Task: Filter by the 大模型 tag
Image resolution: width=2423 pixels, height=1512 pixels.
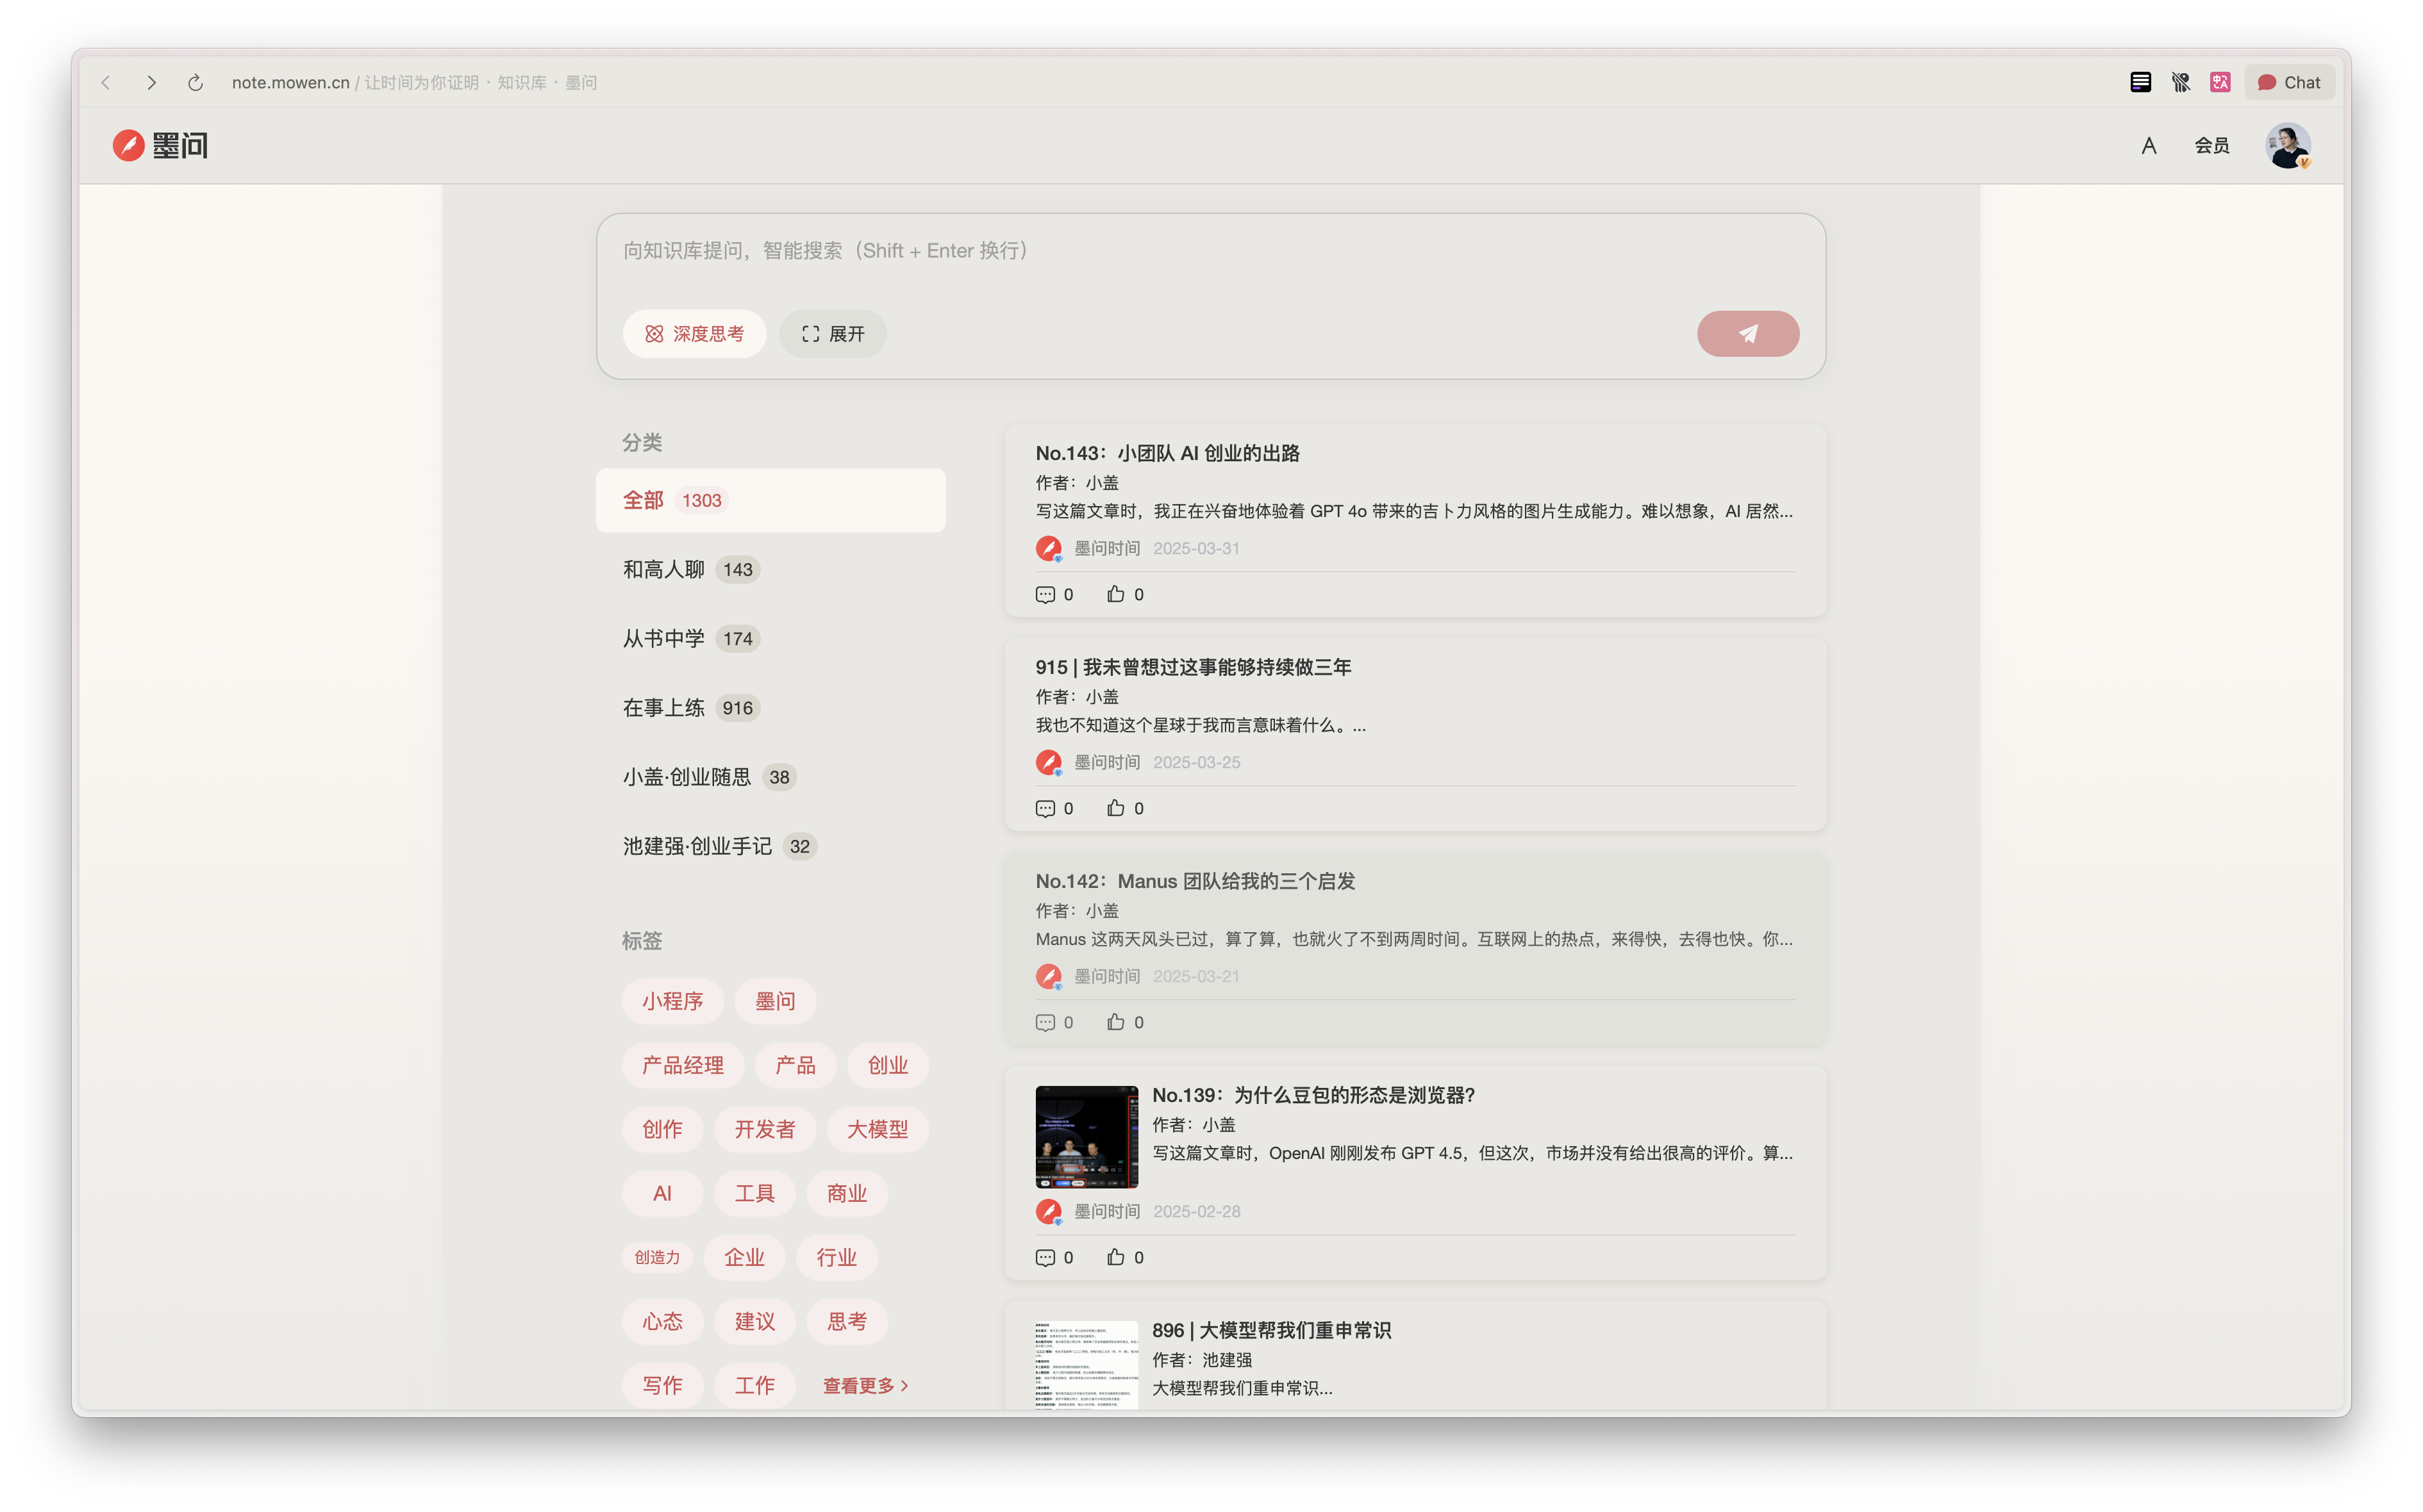Action: coord(878,1129)
